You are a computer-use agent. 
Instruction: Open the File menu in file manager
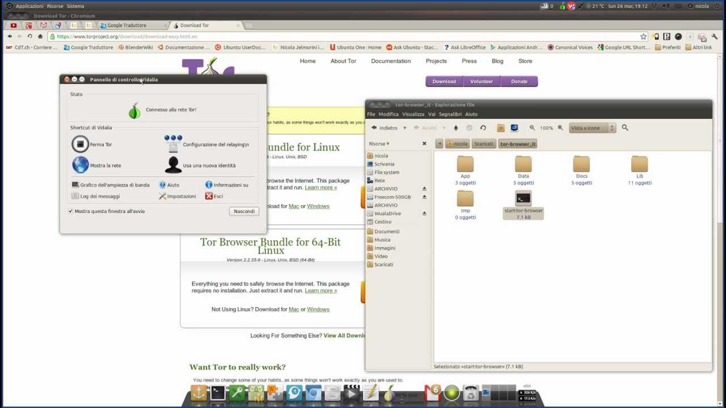371,114
